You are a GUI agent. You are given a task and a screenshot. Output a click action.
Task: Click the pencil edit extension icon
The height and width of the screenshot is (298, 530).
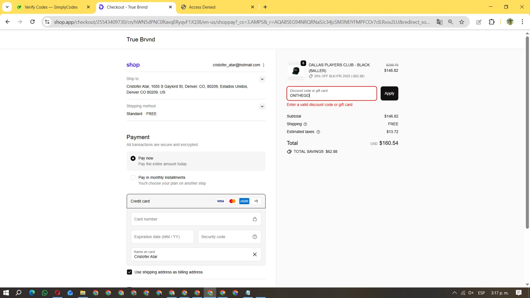tap(479, 22)
